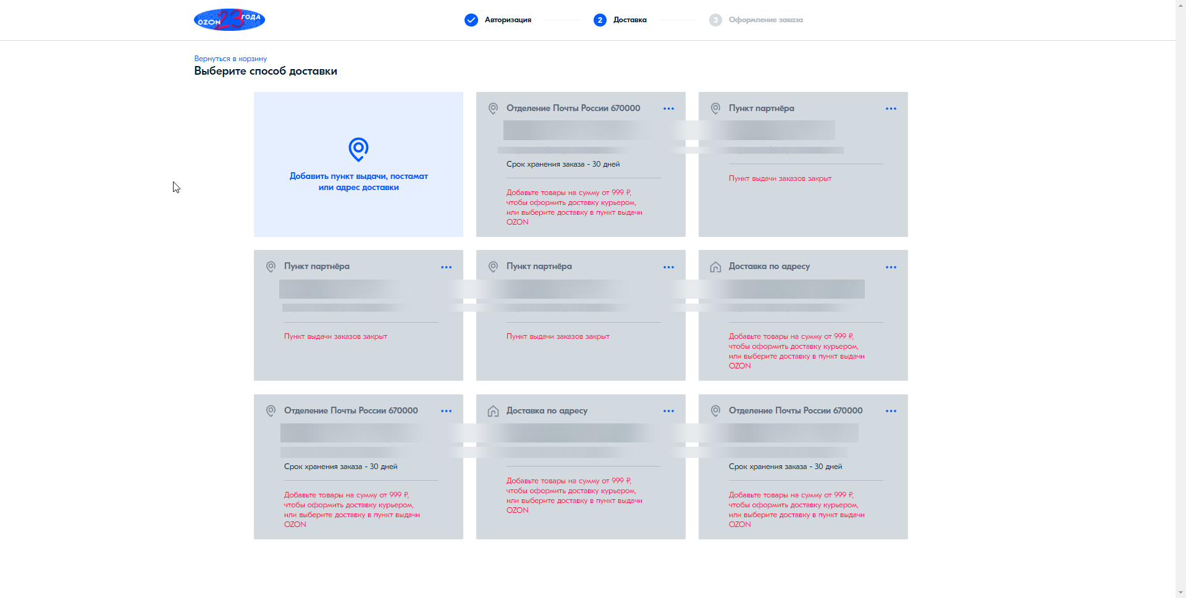
Task: Select the Оформление заказа step
Action: click(x=765, y=20)
